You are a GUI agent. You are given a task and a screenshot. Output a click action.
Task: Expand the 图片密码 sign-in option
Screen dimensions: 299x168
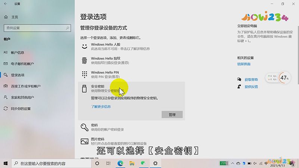tap(132, 141)
